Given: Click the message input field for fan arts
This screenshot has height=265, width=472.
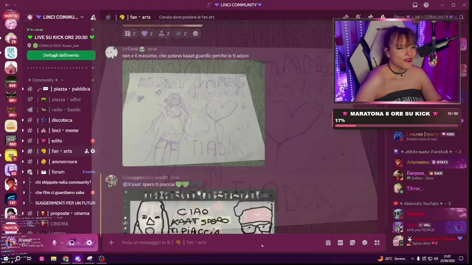Looking at the screenshot, I should (221, 243).
